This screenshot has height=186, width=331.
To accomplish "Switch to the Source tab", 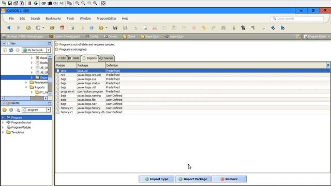I will pyautogui.click(x=107, y=58).
